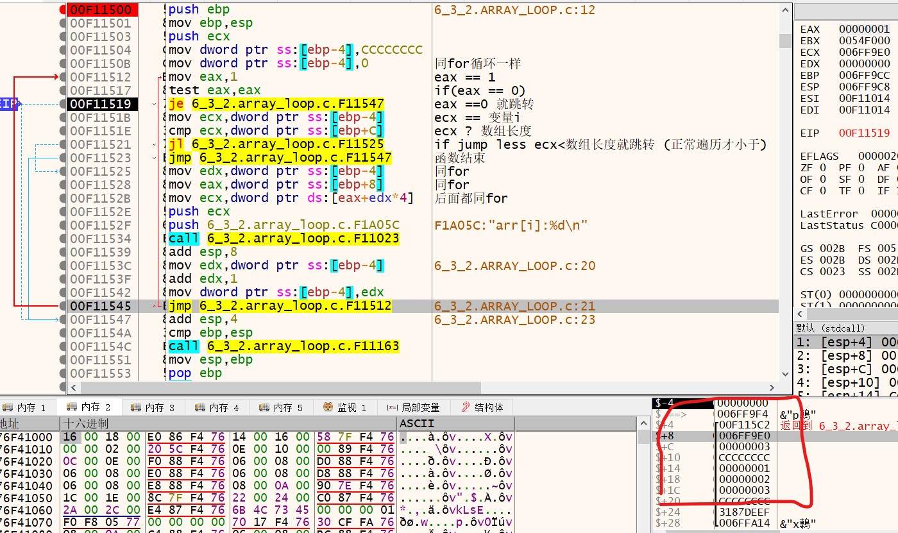Select the call 6_3_2.array_loop.c.F11023 instruction

tap(284, 239)
